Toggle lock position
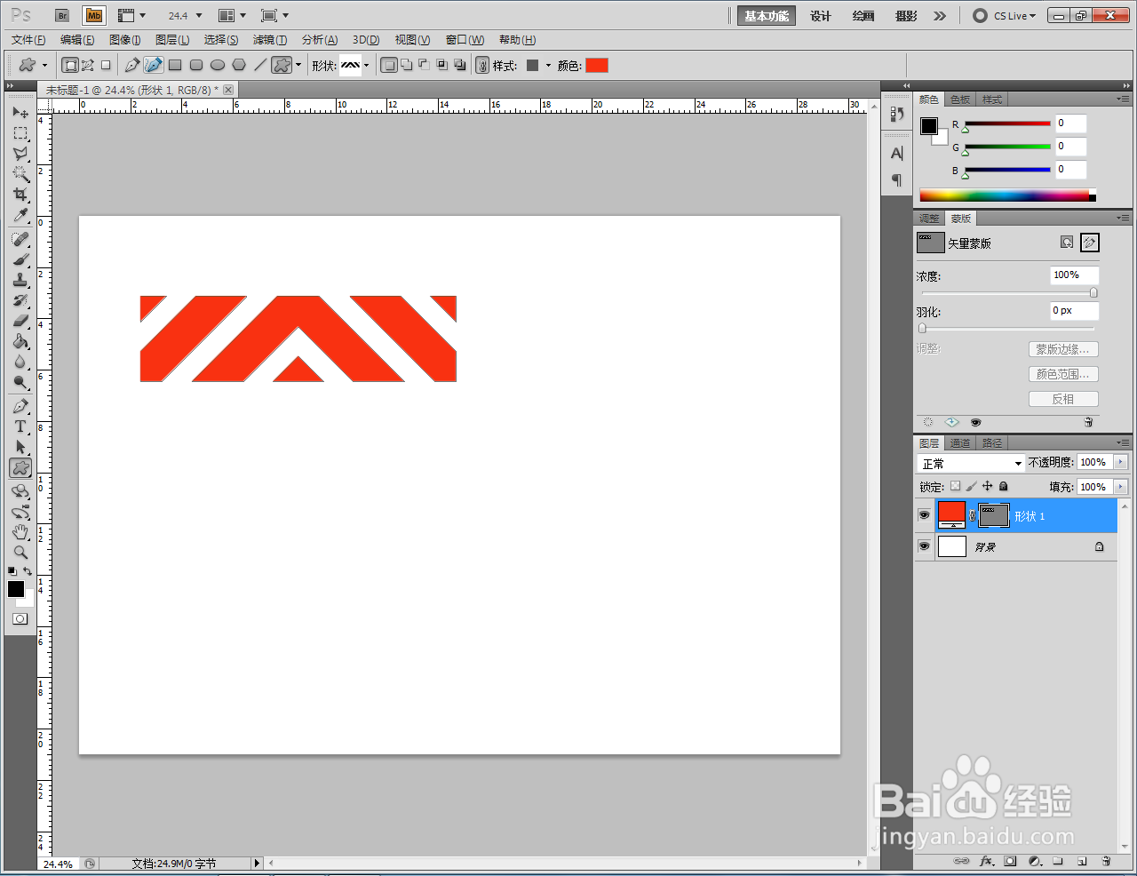This screenshot has height=876, width=1137. (987, 486)
